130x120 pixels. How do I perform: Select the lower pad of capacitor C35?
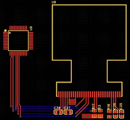(121, 116)
